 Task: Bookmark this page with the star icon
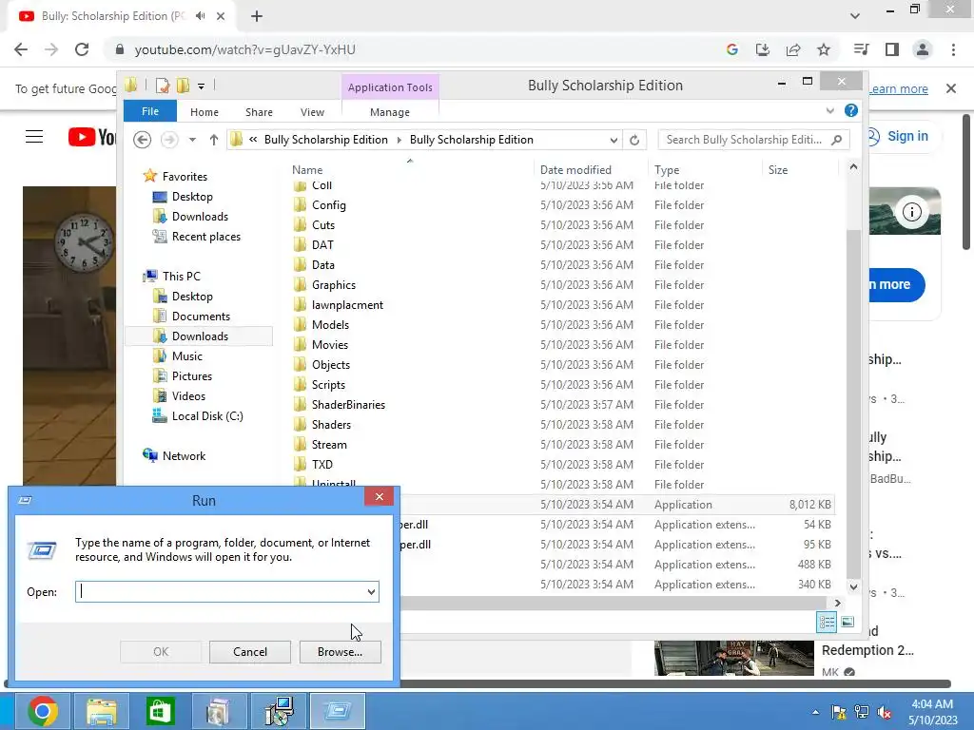pyautogui.click(x=824, y=49)
